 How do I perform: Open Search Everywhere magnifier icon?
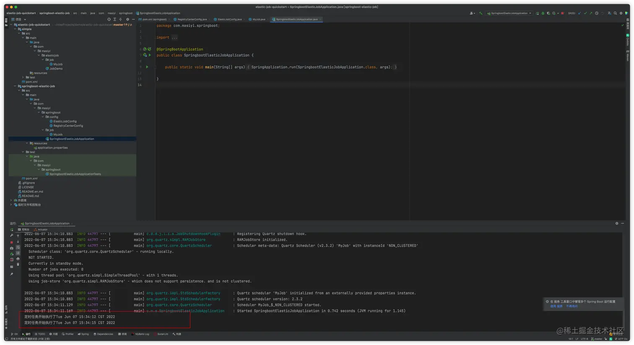(x=615, y=13)
